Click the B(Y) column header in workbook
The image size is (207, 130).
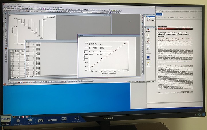pos(37,43)
